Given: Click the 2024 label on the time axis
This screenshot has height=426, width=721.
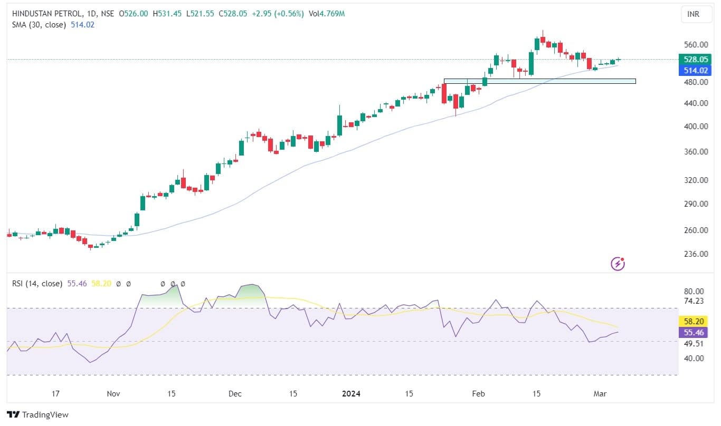Looking at the screenshot, I should 351,394.
